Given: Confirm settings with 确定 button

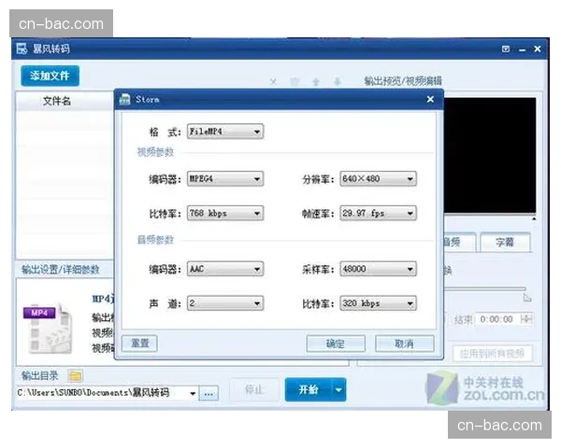Looking at the screenshot, I should (336, 343).
